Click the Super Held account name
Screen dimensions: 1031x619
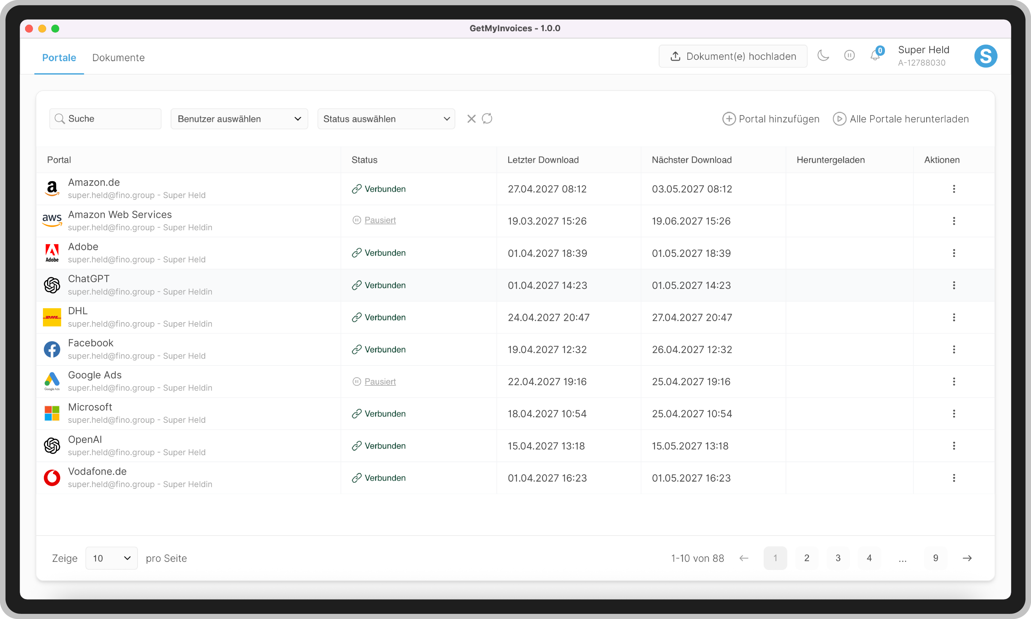(x=923, y=49)
